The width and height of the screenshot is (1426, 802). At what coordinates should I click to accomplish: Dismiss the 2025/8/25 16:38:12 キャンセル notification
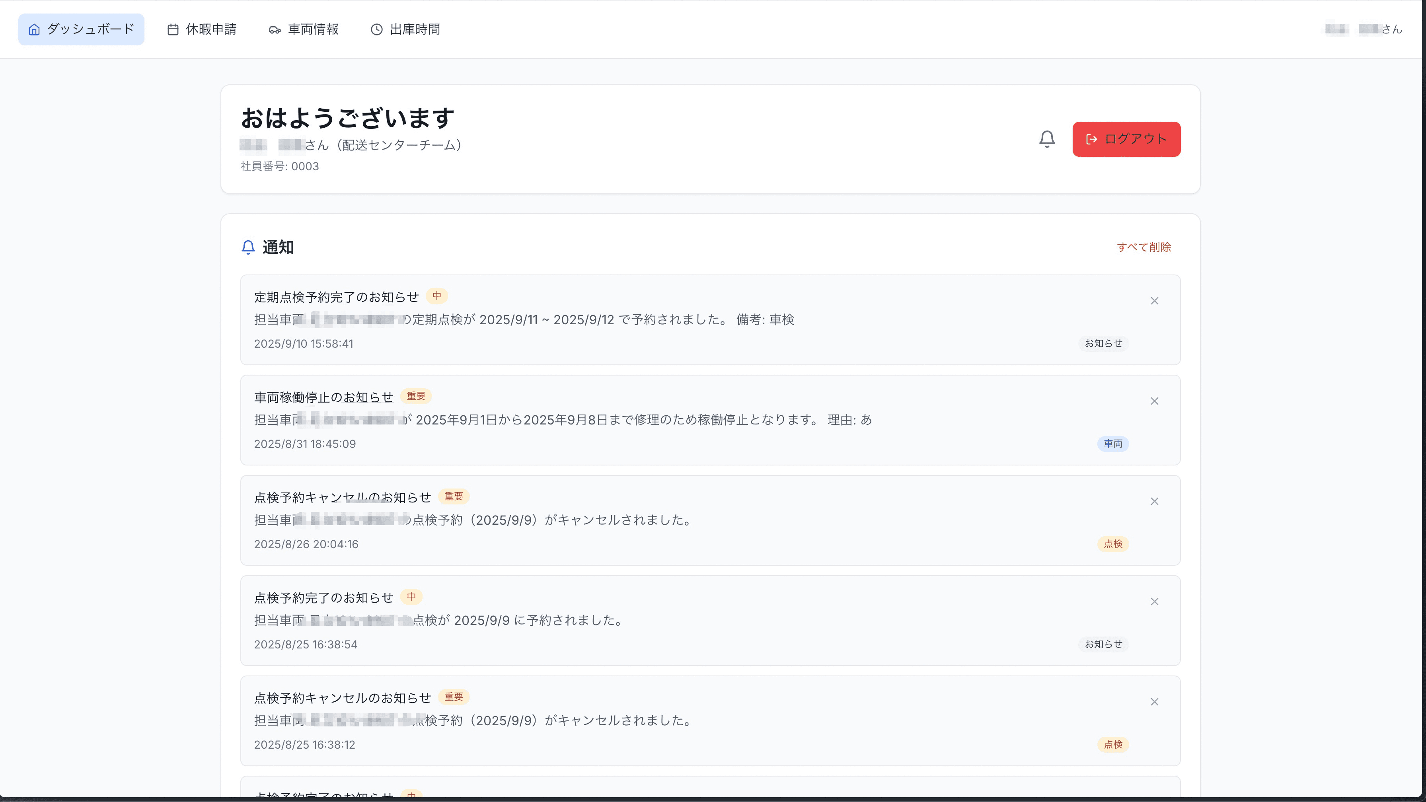coord(1154,701)
